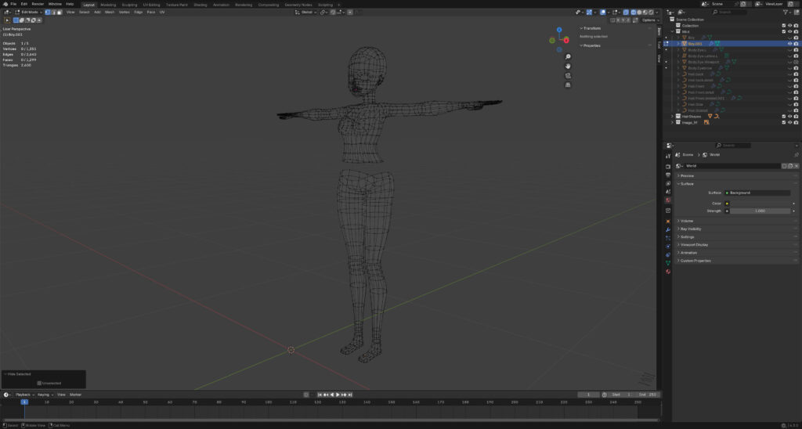This screenshot has width=802, height=429.
Task: Open the Playback menu in timeline
Action: point(24,395)
